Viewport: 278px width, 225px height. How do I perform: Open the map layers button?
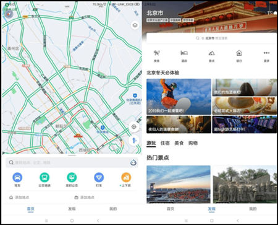(135, 25)
